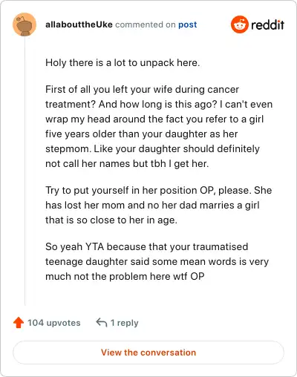
Task: Click the word "tbh" in the comment
Action: (158, 163)
